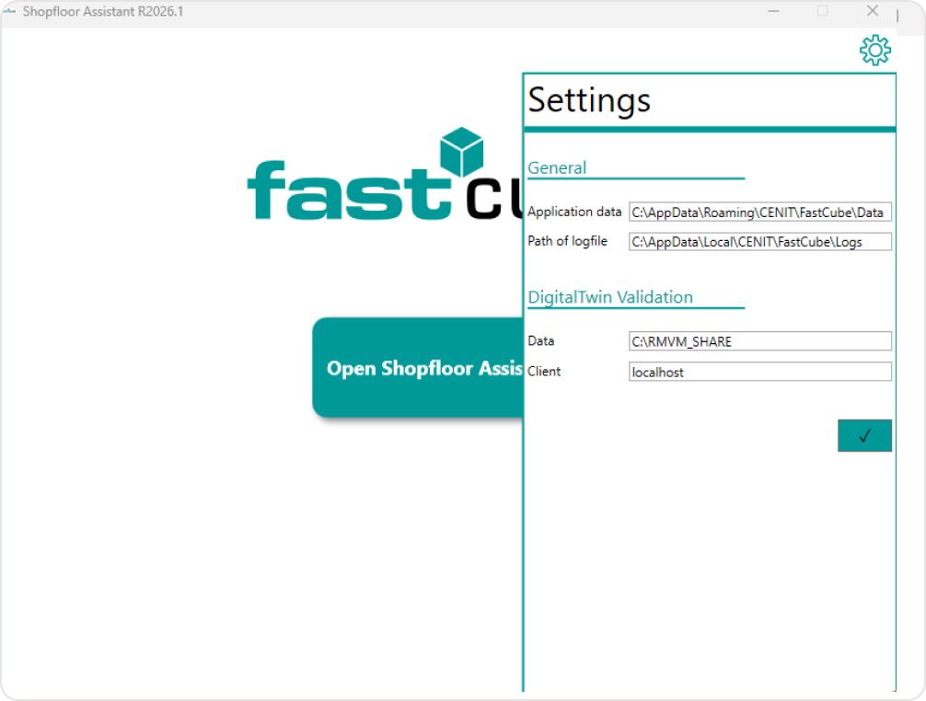Click the FastCube cube logo
Image resolution: width=926 pixels, height=701 pixels.
tap(461, 152)
